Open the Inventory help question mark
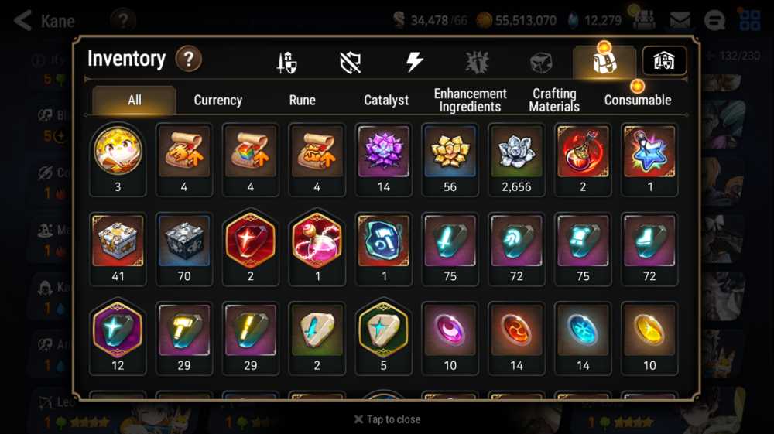Viewport: 774px width, 434px height. coord(189,59)
